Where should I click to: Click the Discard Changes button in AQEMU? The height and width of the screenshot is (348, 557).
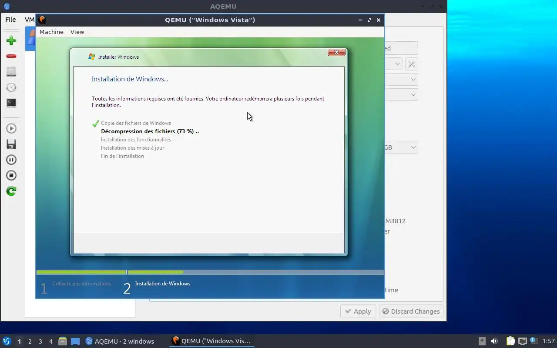(x=411, y=311)
